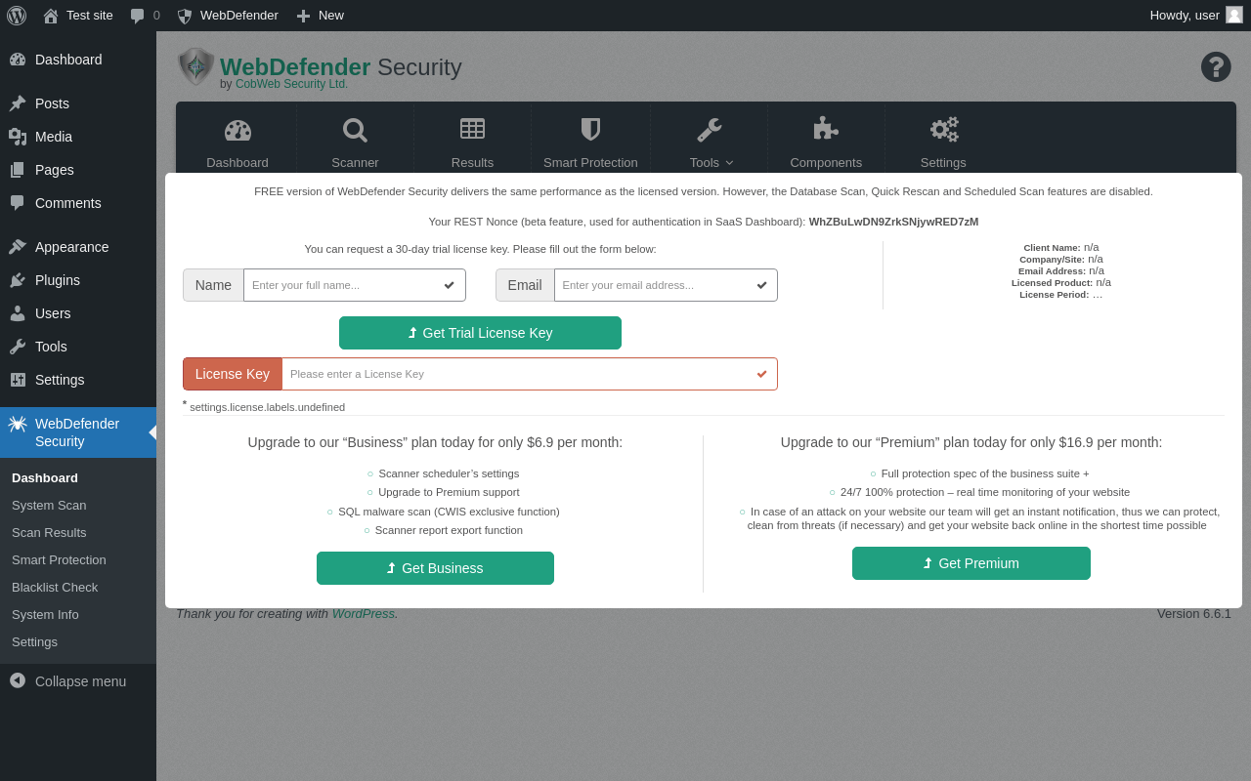Open the Howdy, user account menu
The image size is (1251, 781).
tap(1196, 15)
